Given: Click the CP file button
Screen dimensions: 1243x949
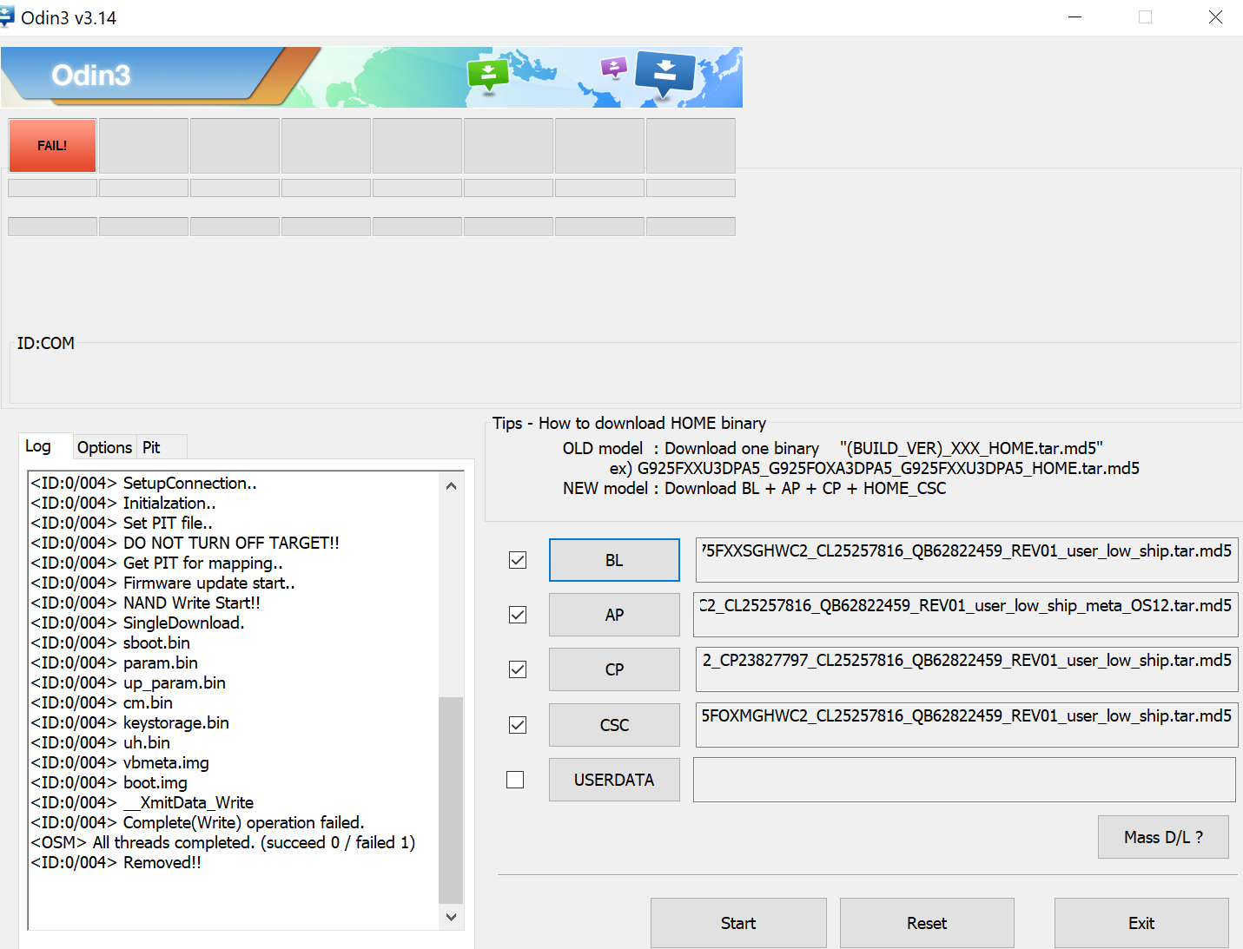Looking at the screenshot, I should point(614,669).
